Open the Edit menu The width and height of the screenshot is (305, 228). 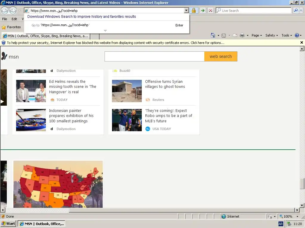coord(14,19)
